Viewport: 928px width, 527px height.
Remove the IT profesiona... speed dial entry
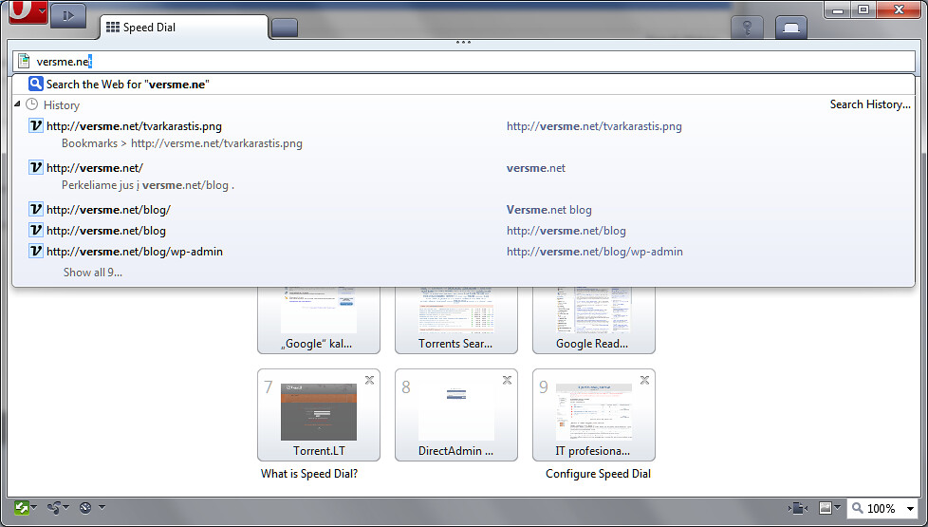(644, 380)
